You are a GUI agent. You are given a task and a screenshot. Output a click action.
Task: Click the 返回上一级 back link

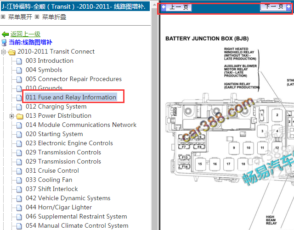point(25,34)
